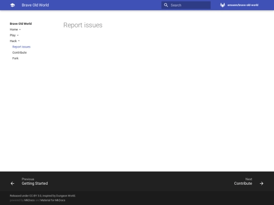Open the MkDocs footer link
Screen dimensions: 274x205
coord(29,200)
